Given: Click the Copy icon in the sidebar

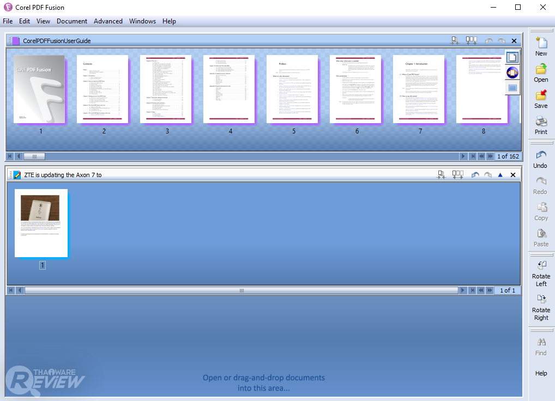Looking at the screenshot, I should pyautogui.click(x=541, y=207).
